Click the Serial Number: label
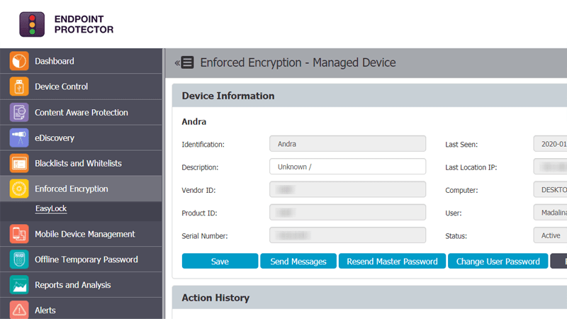 click(205, 236)
